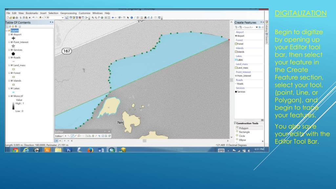Click the Go Back to Previous Extent arrow
Screen dimensions: 336x189
click(x=113, y=18)
